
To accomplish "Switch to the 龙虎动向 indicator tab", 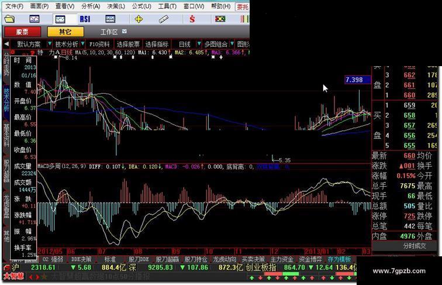I will point(225,259).
